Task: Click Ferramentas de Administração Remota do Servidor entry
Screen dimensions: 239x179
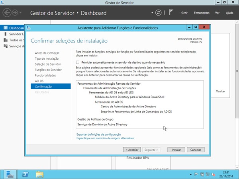Action: pos(109,84)
